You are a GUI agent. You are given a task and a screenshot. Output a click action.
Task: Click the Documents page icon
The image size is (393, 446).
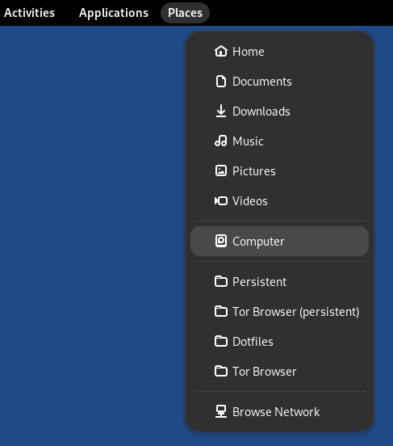(x=221, y=82)
